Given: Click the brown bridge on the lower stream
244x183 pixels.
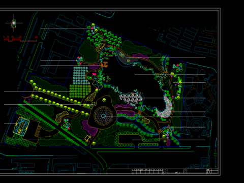Looking at the screenshot, I should [x=160, y=132].
